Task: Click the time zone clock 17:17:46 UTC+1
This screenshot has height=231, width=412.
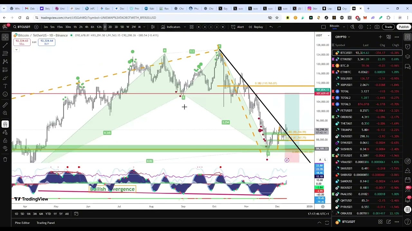Action: click(318, 214)
